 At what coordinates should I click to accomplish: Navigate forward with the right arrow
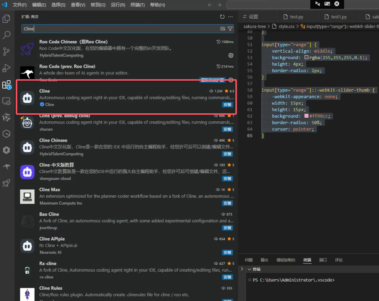click(x=219, y=5)
